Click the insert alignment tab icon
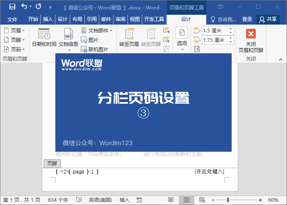 [x=197, y=49]
